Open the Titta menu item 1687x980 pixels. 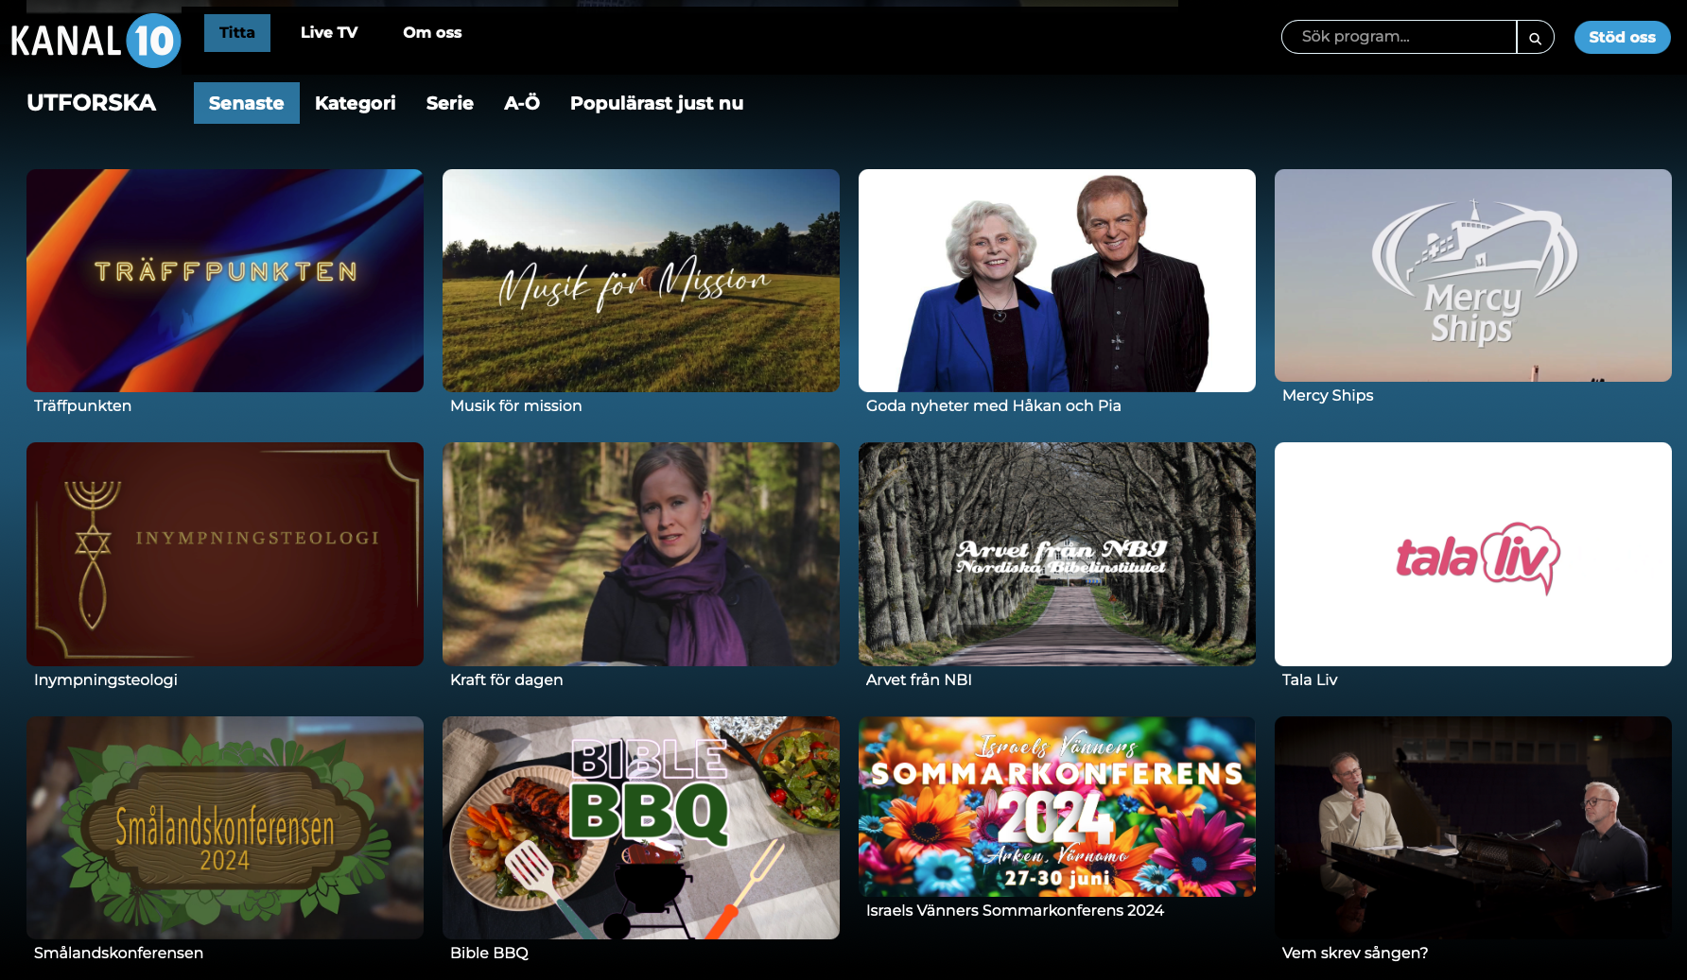click(236, 33)
